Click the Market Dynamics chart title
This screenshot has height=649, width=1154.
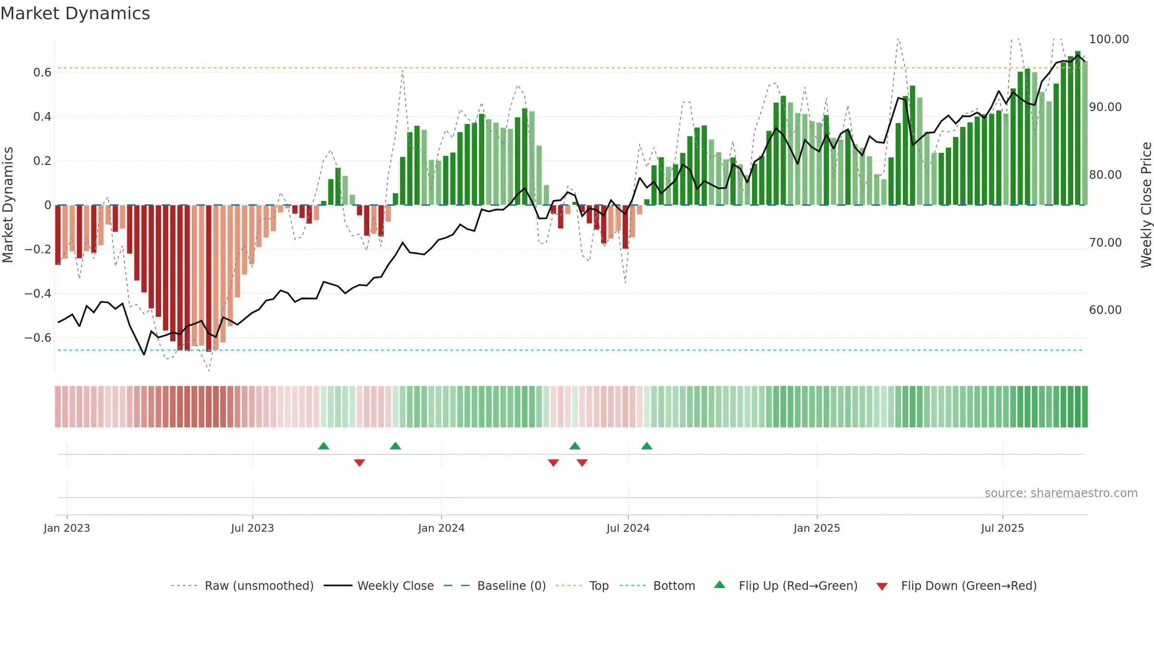tap(75, 13)
